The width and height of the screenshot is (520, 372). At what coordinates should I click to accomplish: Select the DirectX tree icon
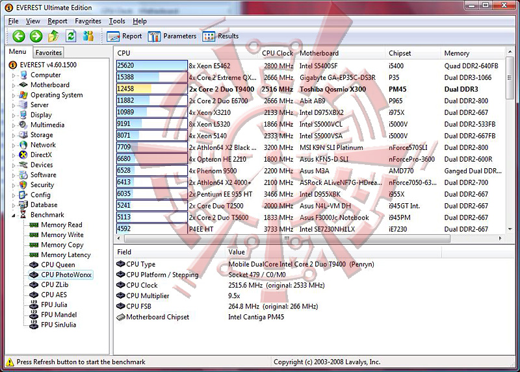23,155
